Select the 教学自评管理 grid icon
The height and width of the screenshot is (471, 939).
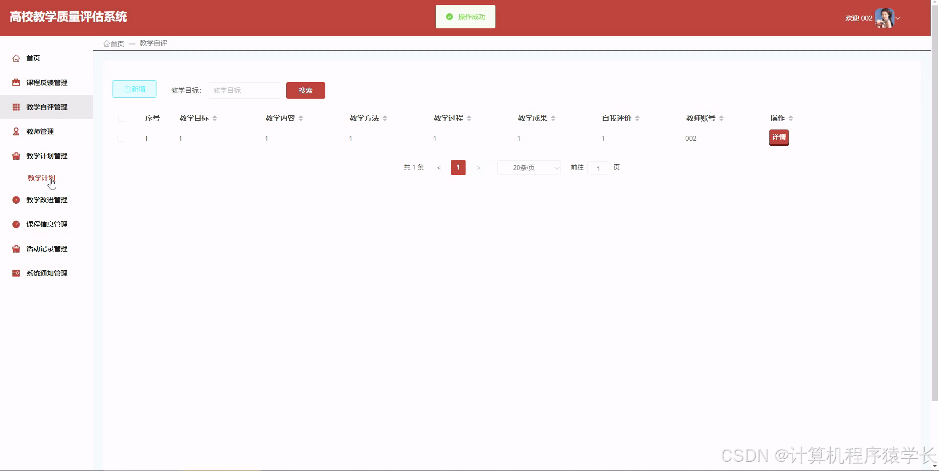click(15, 107)
